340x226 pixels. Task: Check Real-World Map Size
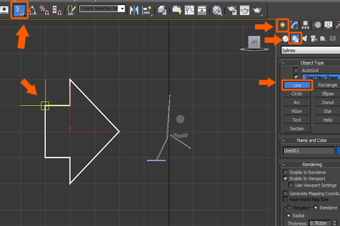[286, 199]
